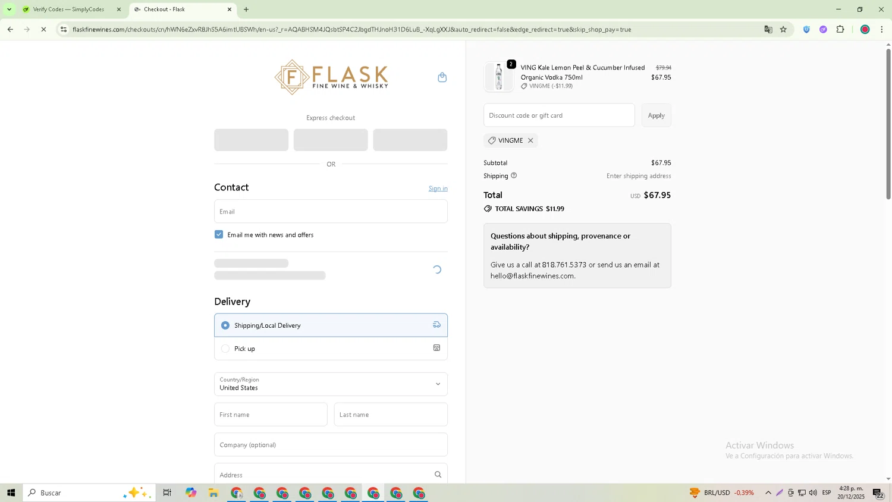This screenshot has height=502, width=892.
Task: Open the notifications center icon
Action: pyautogui.click(x=878, y=492)
